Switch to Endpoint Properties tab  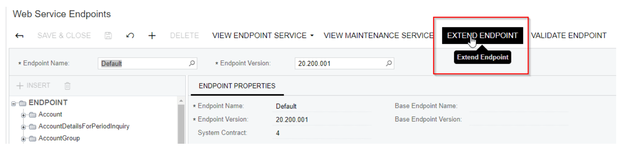(x=237, y=86)
